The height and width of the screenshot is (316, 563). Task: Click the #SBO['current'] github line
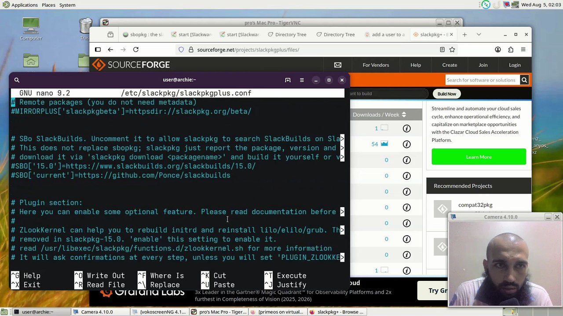[x=121, y=176]
